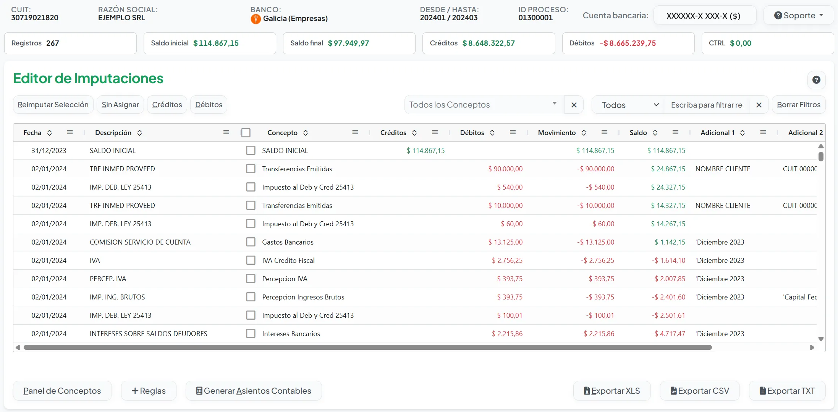Viewport: 838px width, 412px height.
Task: Sort by Movimiento column arrows
Action: coord(584,133)
